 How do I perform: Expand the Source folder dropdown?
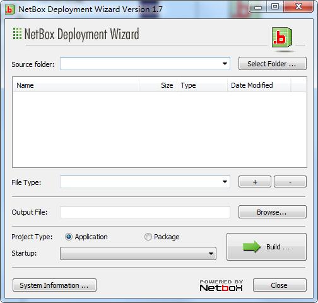(225, 64)
